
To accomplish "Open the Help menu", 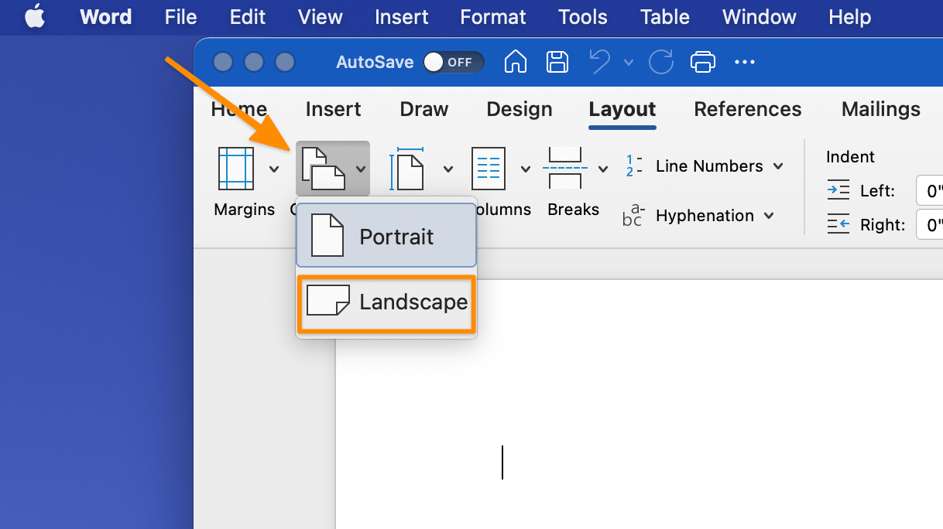I will tap(850, 17).
